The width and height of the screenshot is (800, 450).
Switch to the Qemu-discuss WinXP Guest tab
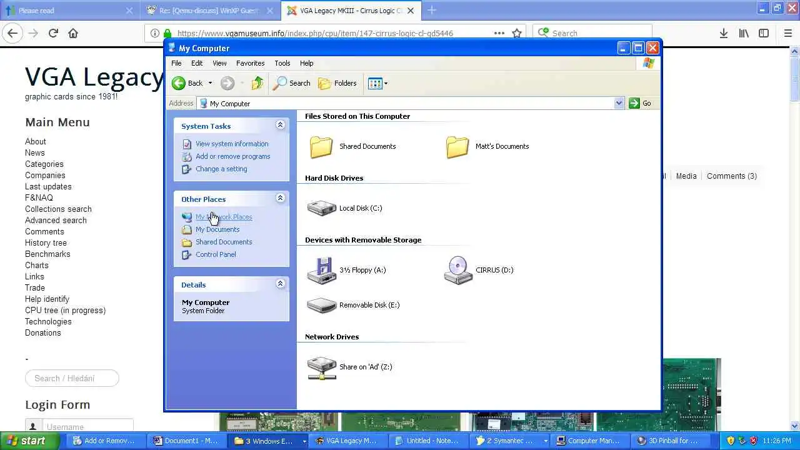[210, 11]
